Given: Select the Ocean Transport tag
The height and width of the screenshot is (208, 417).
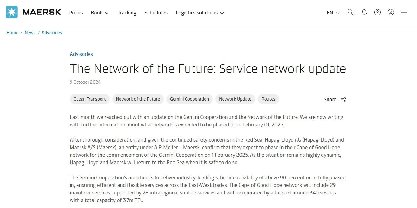Looking at the screenshot, I should 89,99.
